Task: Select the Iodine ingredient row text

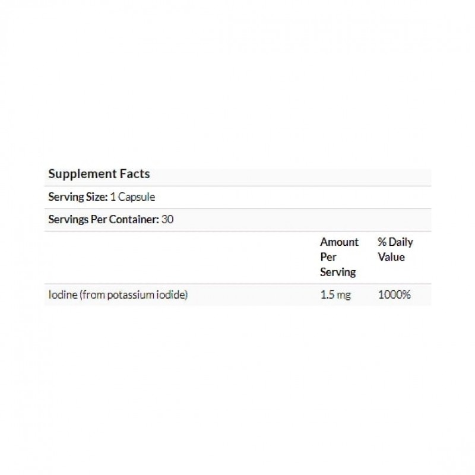Action: [x=118, y=294]
